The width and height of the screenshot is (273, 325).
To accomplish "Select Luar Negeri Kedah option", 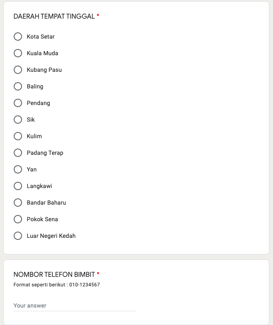I will click(18, 236).
